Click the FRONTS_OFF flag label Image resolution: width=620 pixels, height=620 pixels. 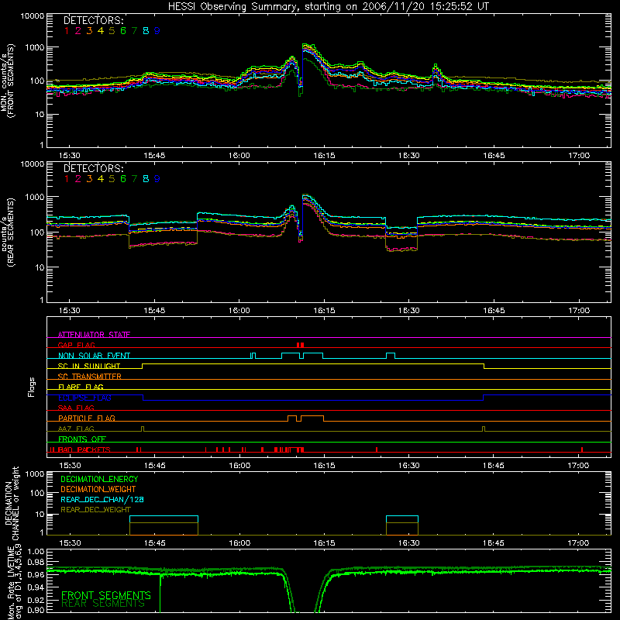(x=82, y=439)
